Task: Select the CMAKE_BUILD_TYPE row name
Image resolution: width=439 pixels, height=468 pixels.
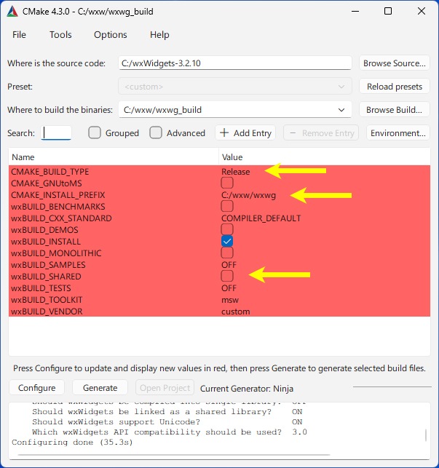Action: pos(50,172)
